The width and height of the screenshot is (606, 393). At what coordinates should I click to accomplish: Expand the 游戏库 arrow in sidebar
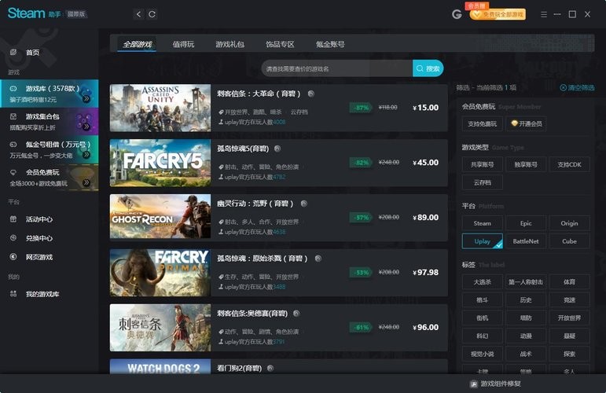pos(86,98)
